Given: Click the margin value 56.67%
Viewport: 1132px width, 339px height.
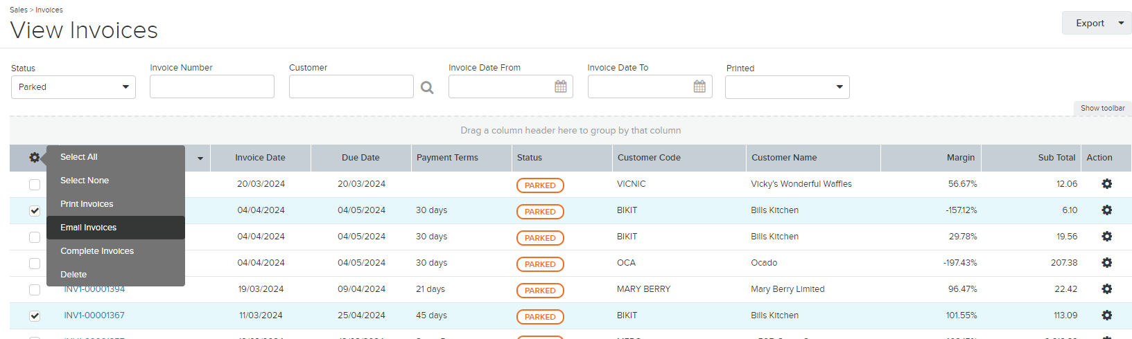Looking at the screenshot, I should [963, 184].
